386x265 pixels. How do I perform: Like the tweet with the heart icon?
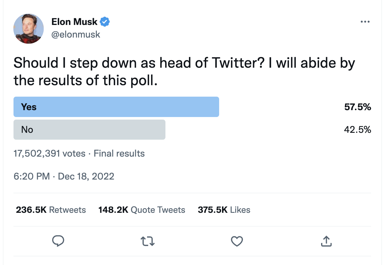(x=237, y=241)
